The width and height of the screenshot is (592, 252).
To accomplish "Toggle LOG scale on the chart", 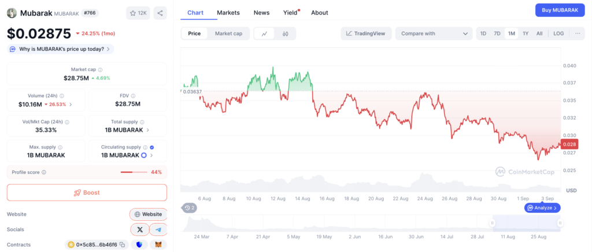I will coord(558,34).
